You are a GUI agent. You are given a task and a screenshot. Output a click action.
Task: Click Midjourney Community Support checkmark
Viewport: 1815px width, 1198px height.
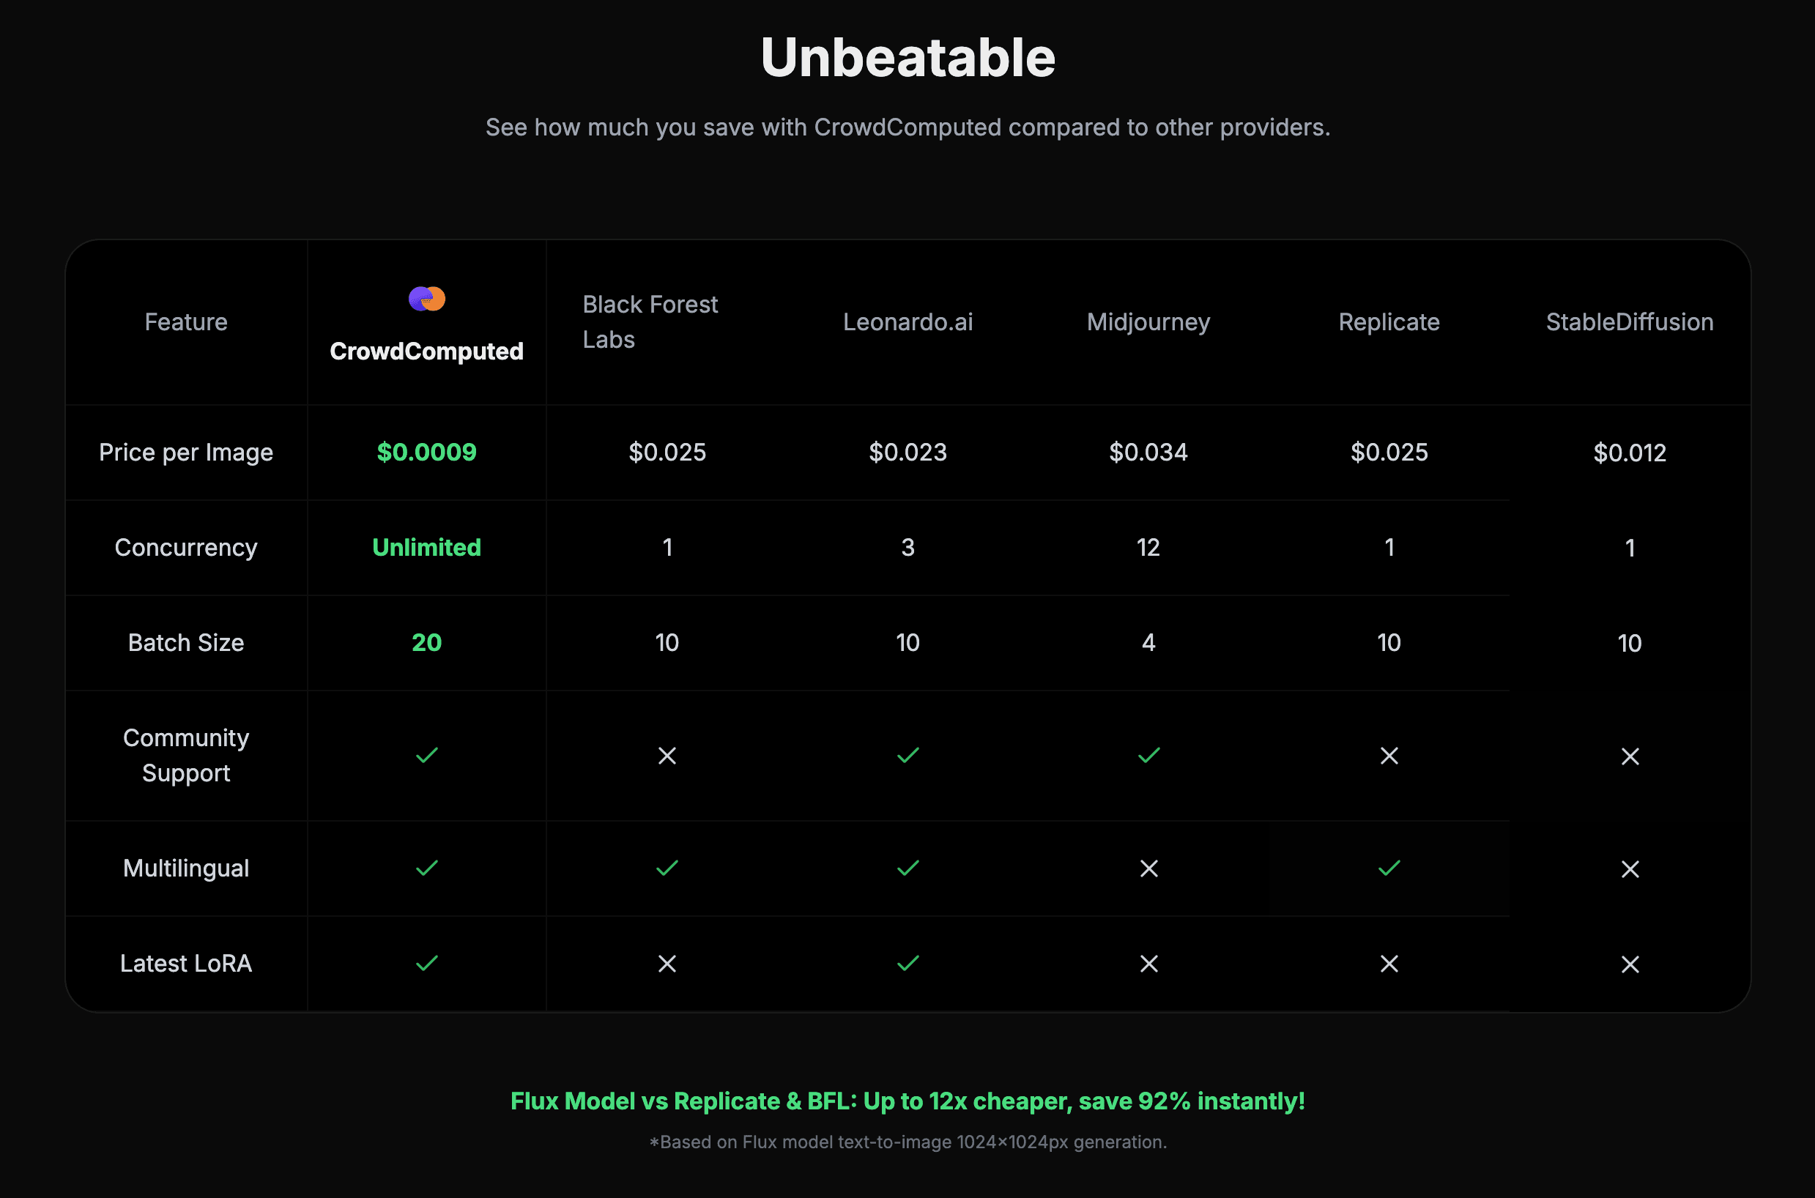tap(1148, 756)
